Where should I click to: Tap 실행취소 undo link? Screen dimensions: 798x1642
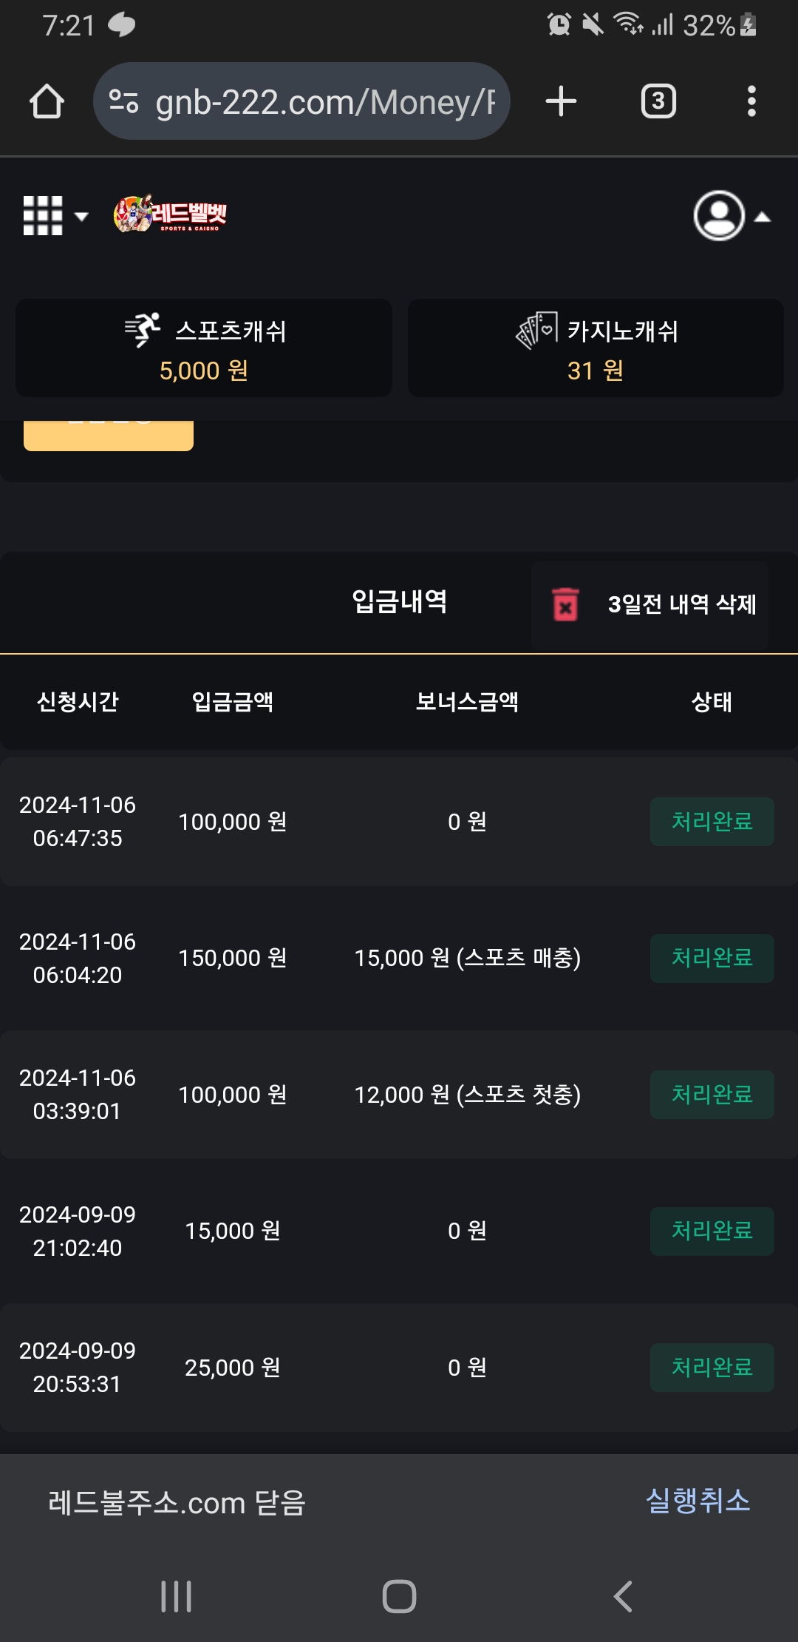pos(698,1501)
